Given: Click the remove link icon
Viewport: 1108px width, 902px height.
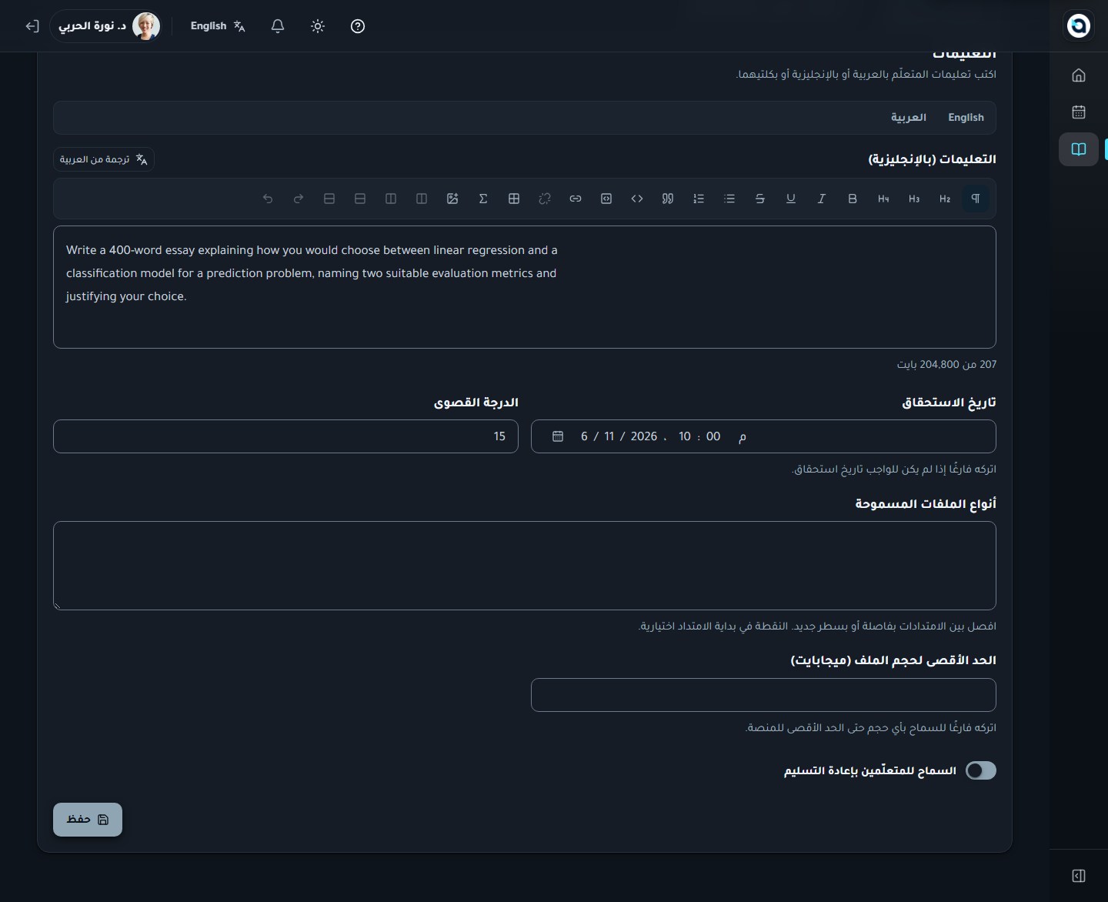Looking at the screenshot, I should [x=545, y=199].
